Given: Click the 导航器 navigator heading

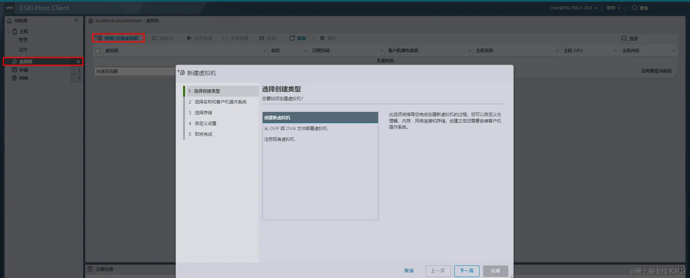Looking at the screenshot, I should (21, 21).
